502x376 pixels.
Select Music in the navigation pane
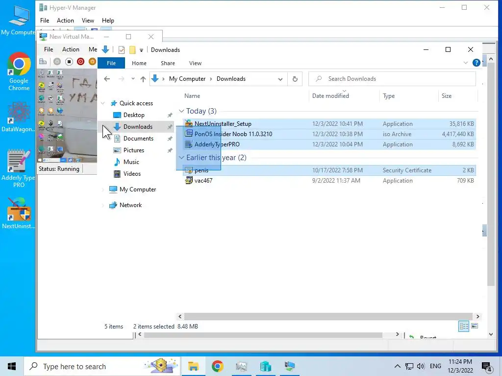(x=131, y=162)
